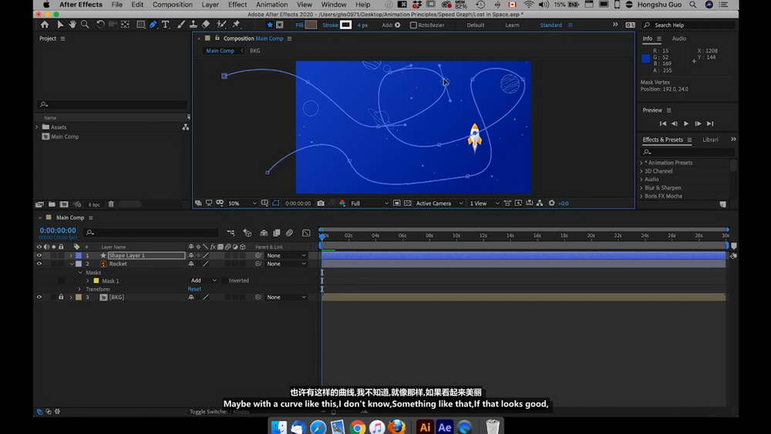Select the Brush tool
The height and width of the screenshot is (434, 771).
coord(181,25)
